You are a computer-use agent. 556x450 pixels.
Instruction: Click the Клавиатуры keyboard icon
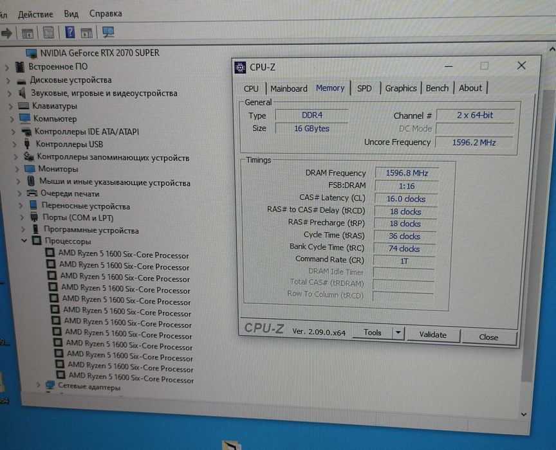24,106
